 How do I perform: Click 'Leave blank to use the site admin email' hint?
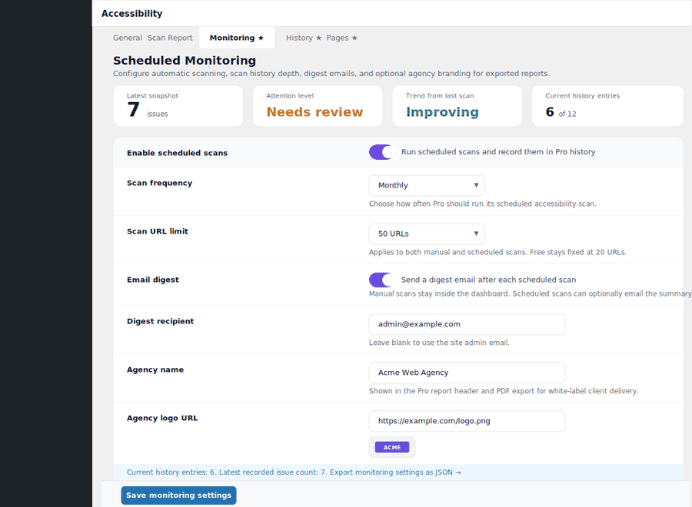click(x=439, y=343)
